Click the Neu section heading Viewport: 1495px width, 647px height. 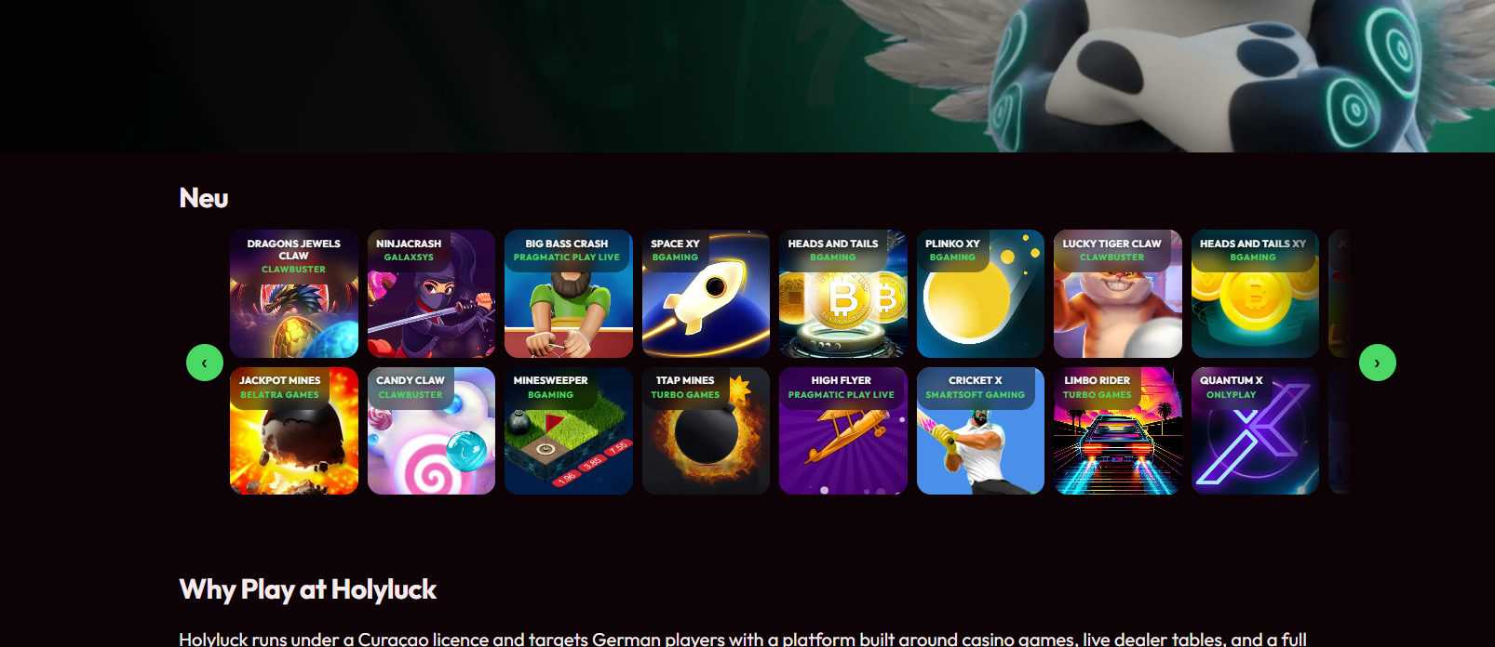(204, 198)
